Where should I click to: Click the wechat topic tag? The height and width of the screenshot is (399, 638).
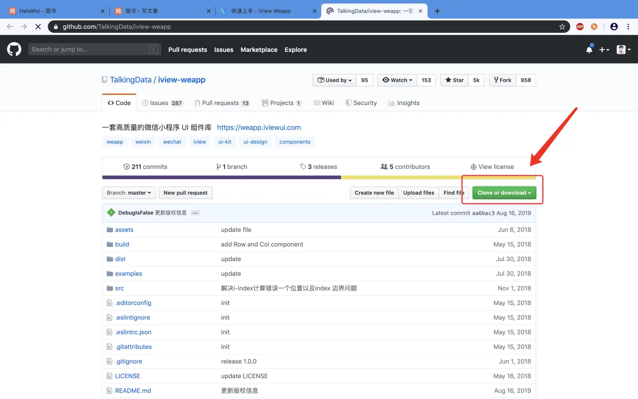(172, 142)
